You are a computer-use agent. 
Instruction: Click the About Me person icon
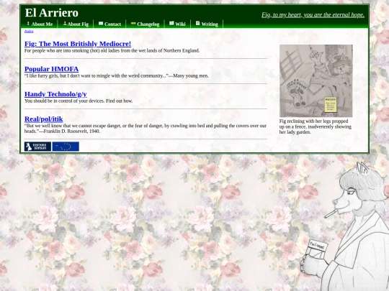[28, 24]
